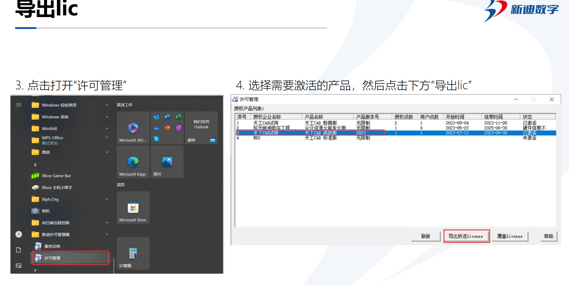Viewport: 569px width, 285px height.
Task: Click the 2023-09-04 start date cell
Action: tap(457, 123)
